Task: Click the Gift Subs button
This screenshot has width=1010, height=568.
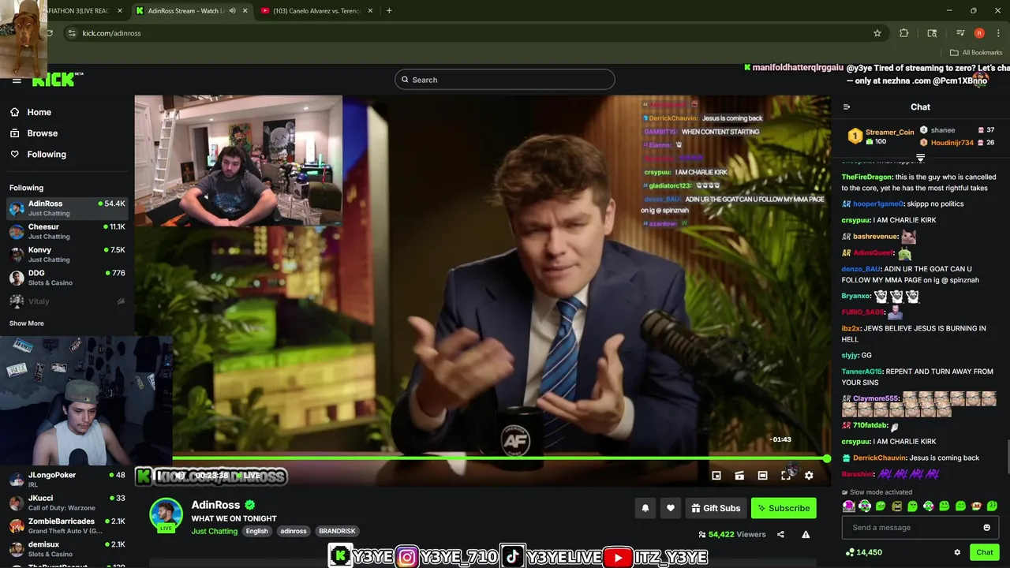Action: (x=716, y=508)
